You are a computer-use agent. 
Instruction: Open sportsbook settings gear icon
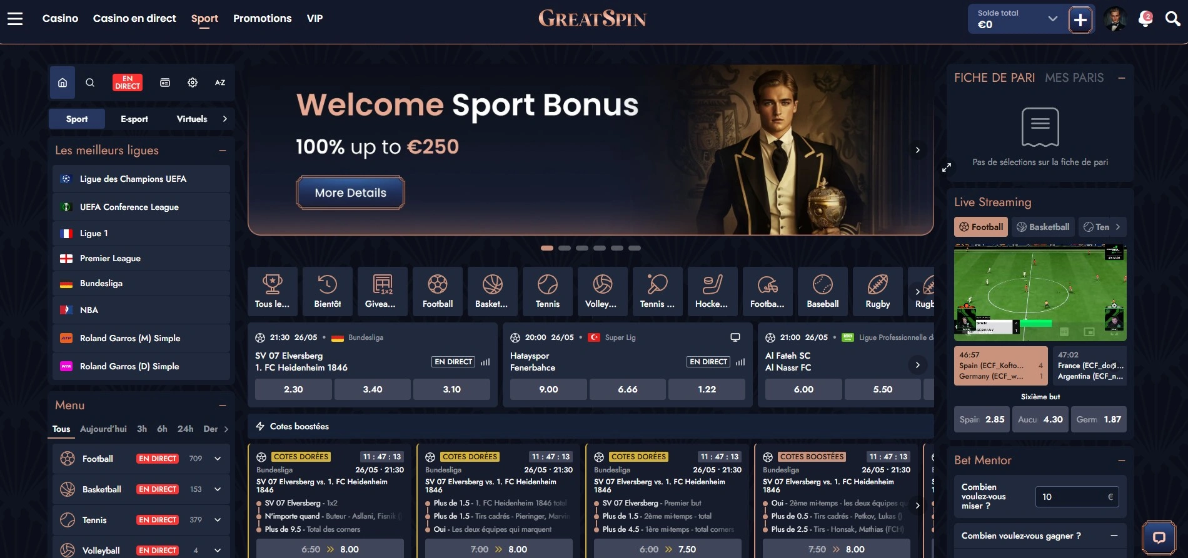[193, 82]
